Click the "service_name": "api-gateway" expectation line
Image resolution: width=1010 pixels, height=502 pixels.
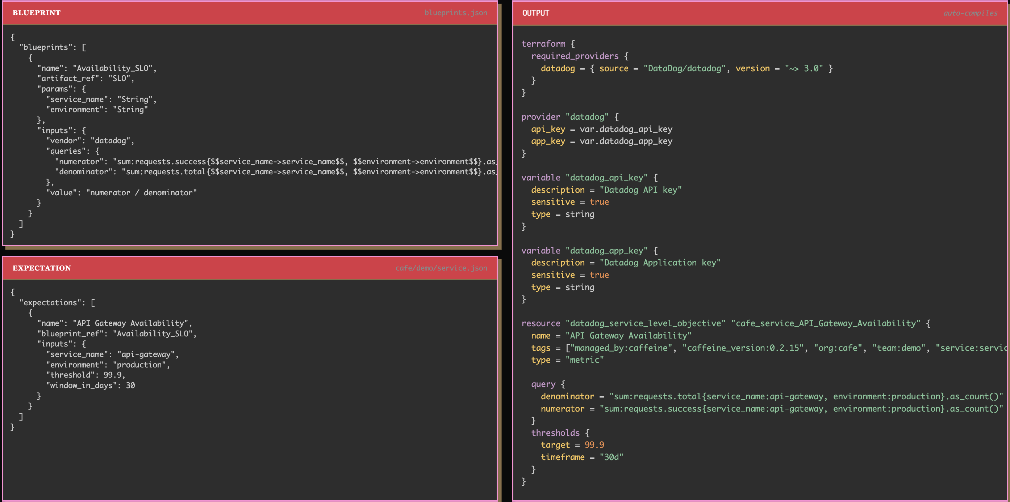coord(112,354)
